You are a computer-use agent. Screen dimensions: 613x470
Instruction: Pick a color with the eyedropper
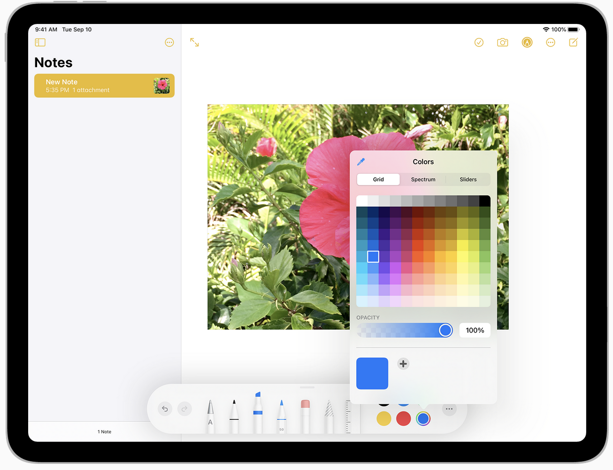click(x=361, y=162)
